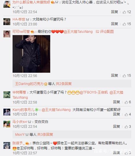Open username link 张缤子_
Viewport: 135px width, 156px height.
[19, 143]
